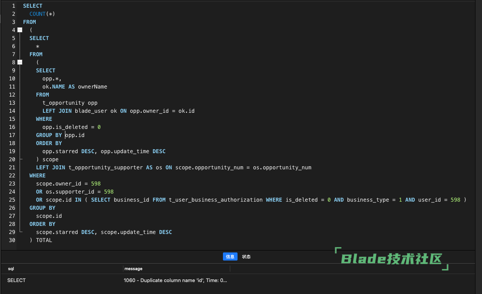
Task: Select the 1060 Duplicate column error message
Action: (175, 281)
